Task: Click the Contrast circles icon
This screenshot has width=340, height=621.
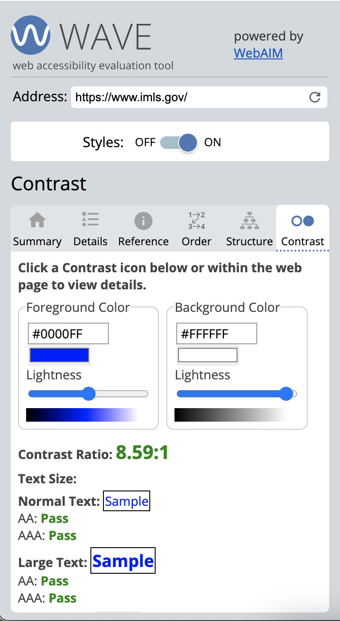Action: (x=302, y=220)
